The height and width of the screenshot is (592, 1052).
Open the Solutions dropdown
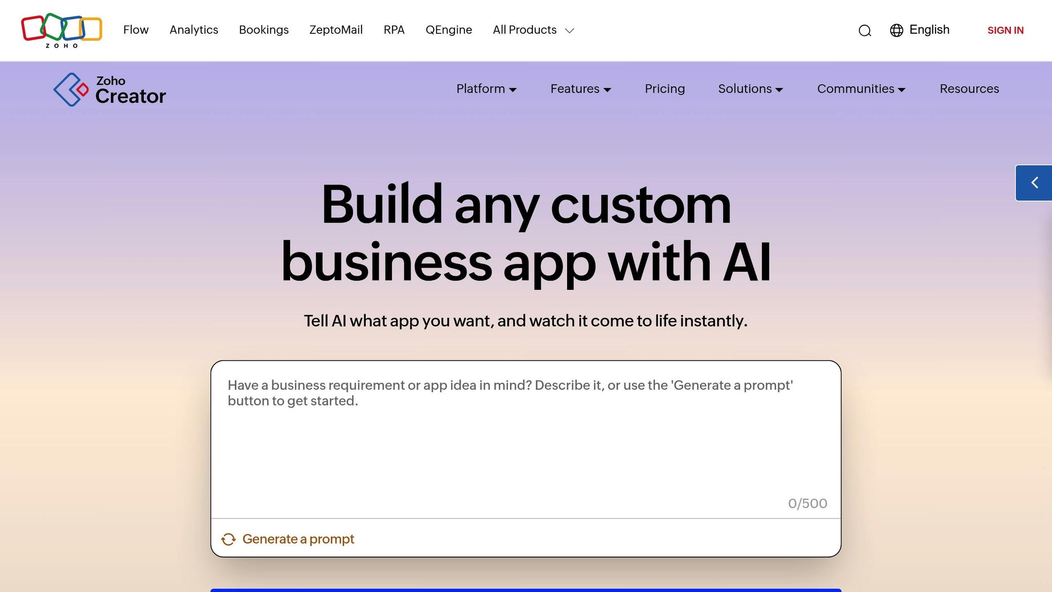click(x=750, y=89)
